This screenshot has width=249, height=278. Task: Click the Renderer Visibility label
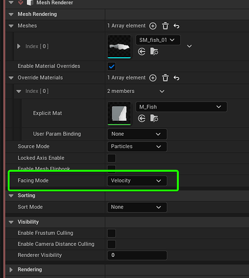[x=40, y=255]
